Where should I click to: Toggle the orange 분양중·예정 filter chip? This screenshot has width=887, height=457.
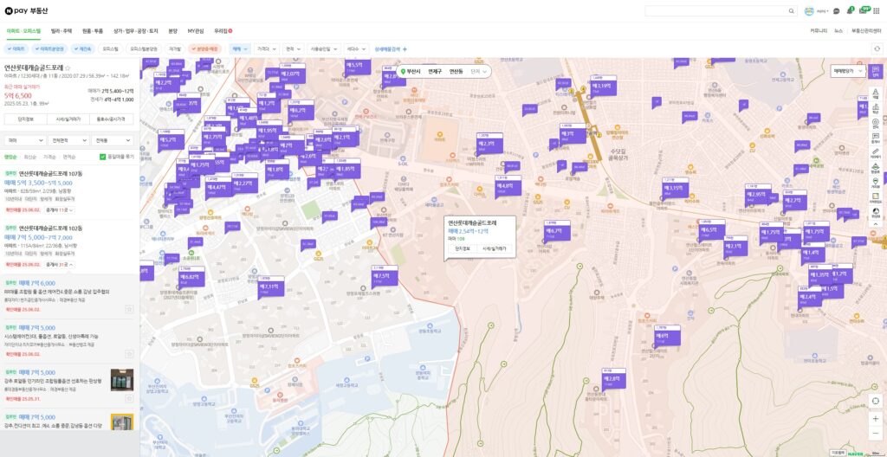[204, 49]
